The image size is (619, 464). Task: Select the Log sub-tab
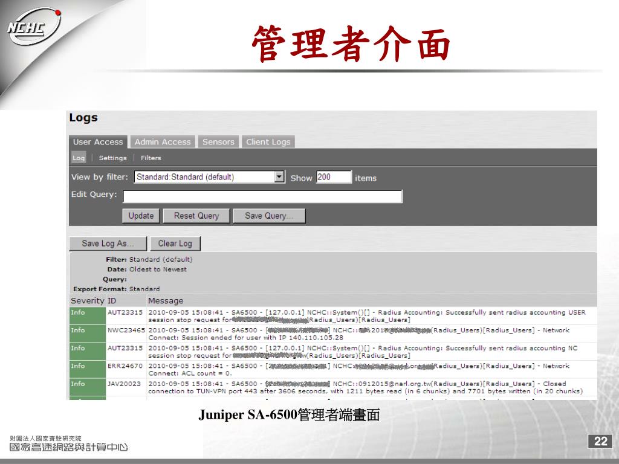[79, 158]
